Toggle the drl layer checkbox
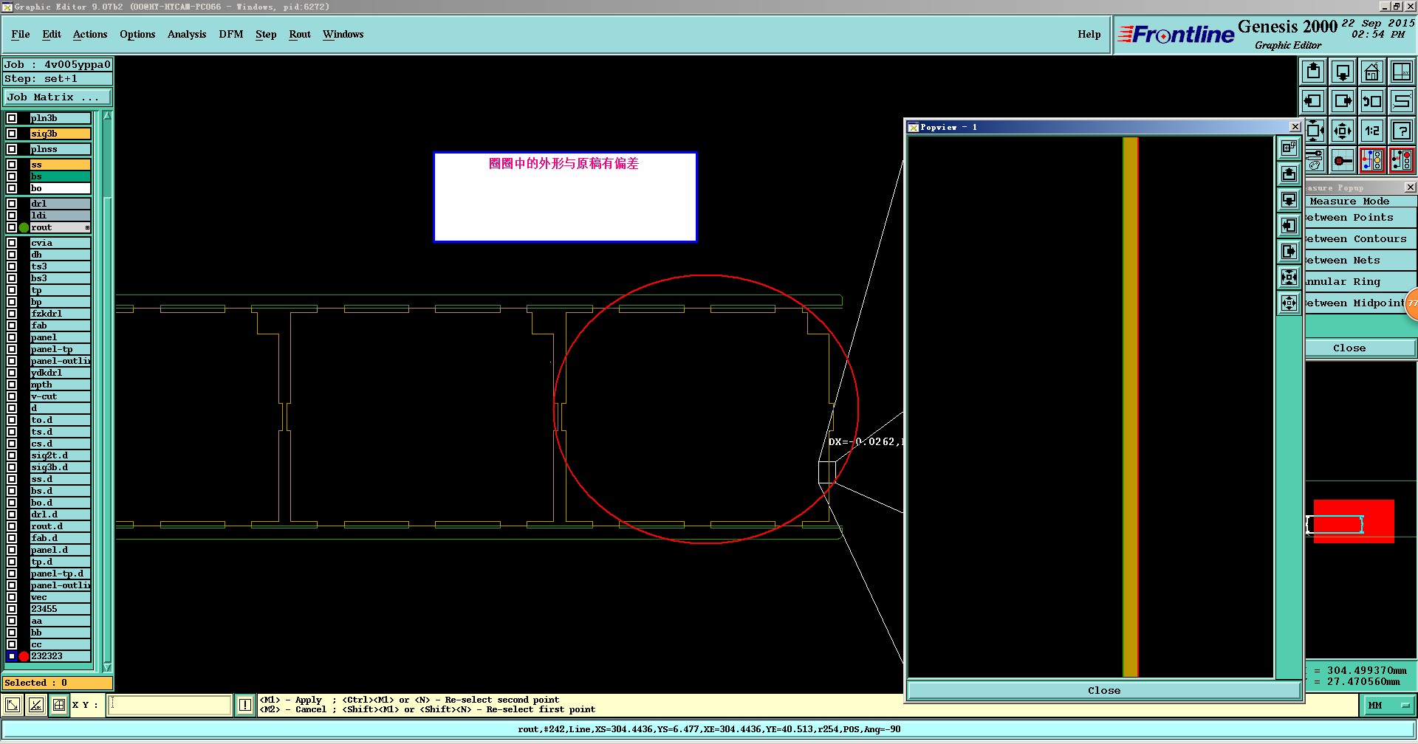The height and width of the screenshot is (744, 1418). pyautogui.click(x=12, y=204)
